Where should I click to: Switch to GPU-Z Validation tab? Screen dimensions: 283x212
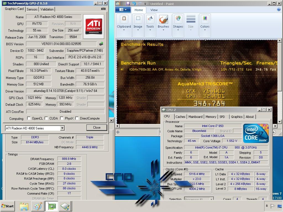[x=47, y=9]
